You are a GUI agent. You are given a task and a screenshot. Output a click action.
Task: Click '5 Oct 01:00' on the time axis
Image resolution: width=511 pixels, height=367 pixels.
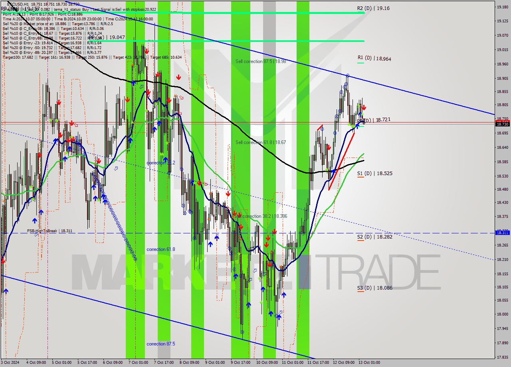[x=61, y=363]
